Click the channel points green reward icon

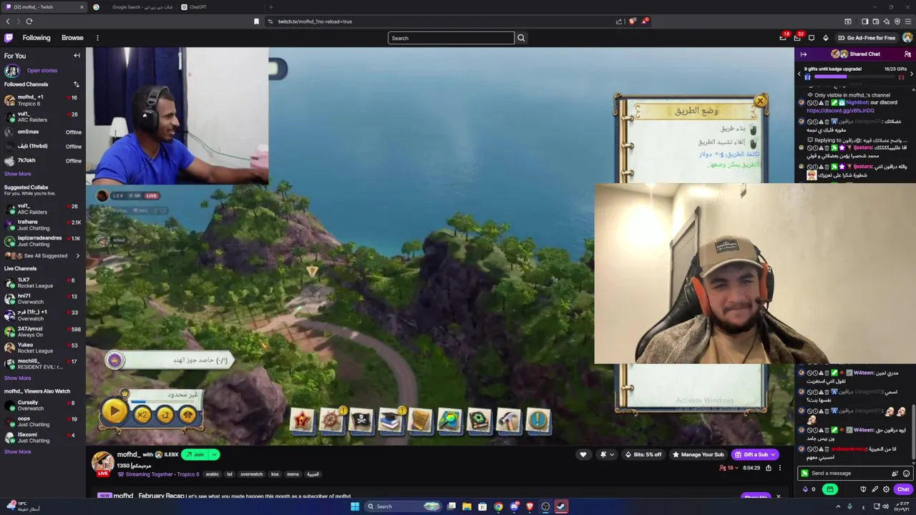point(830,489)
